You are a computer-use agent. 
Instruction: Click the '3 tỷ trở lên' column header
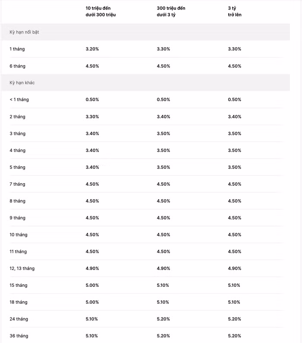(x=235, y=11)
